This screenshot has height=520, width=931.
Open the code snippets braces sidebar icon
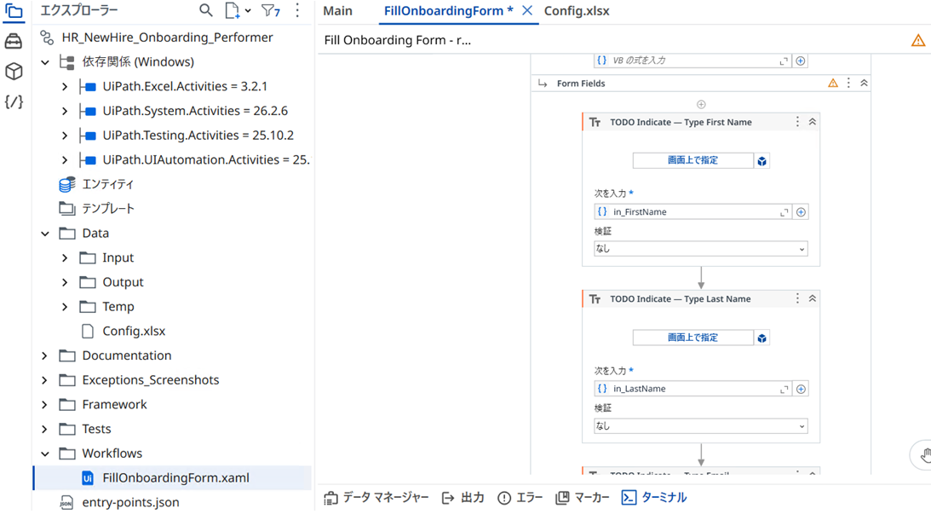click(13, 101)
